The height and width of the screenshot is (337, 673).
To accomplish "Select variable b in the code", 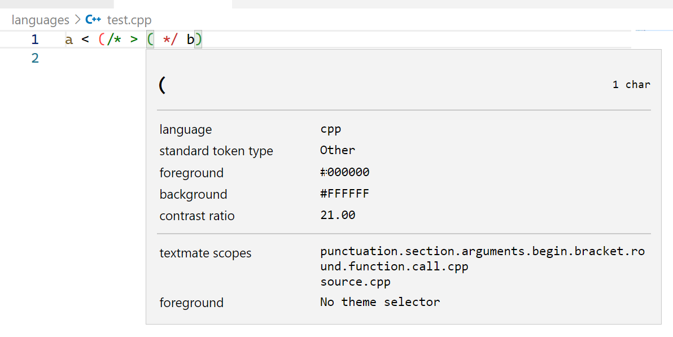I will coord(190,39).
